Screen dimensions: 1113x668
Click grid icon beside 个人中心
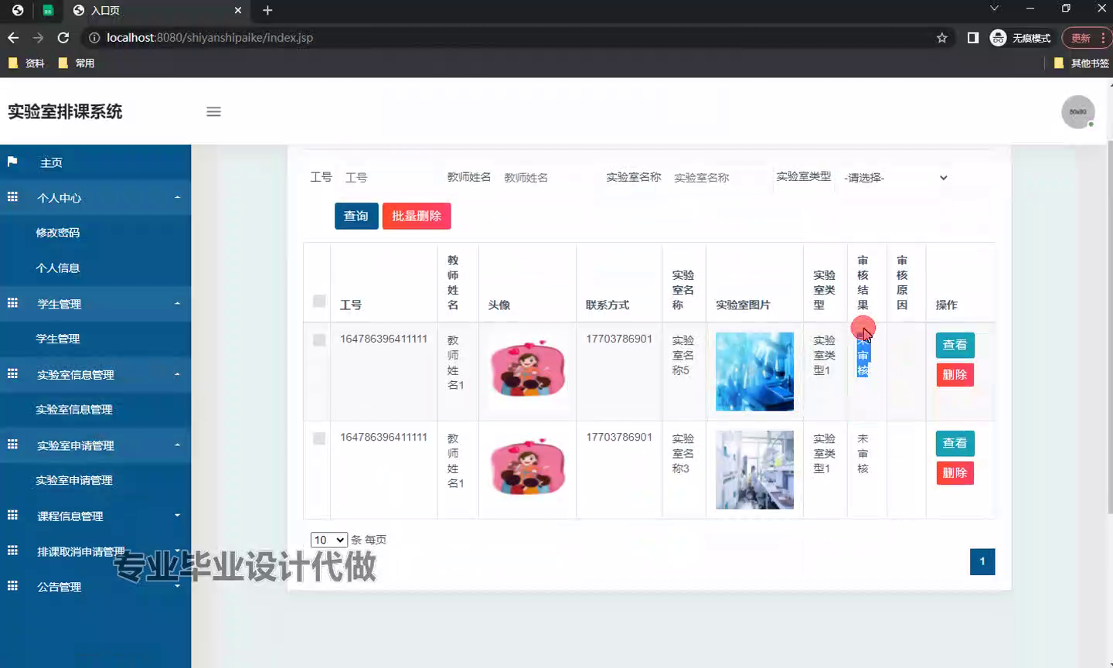click(x=12, y=197)
